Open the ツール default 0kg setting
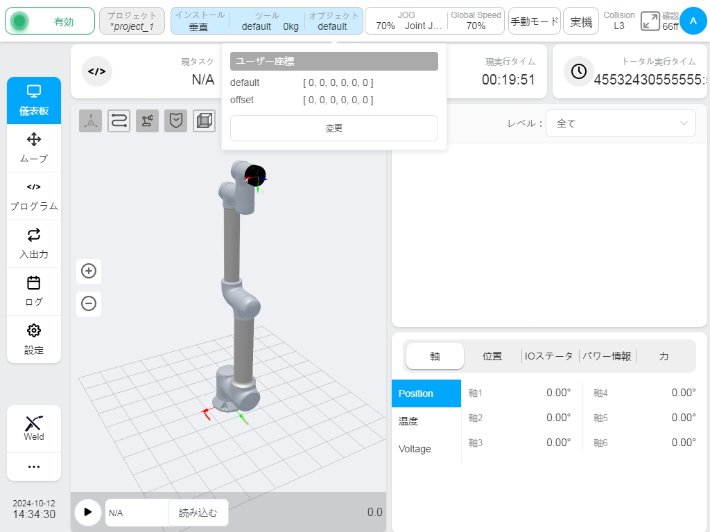710x532 pixels. [x=267, y=21]
